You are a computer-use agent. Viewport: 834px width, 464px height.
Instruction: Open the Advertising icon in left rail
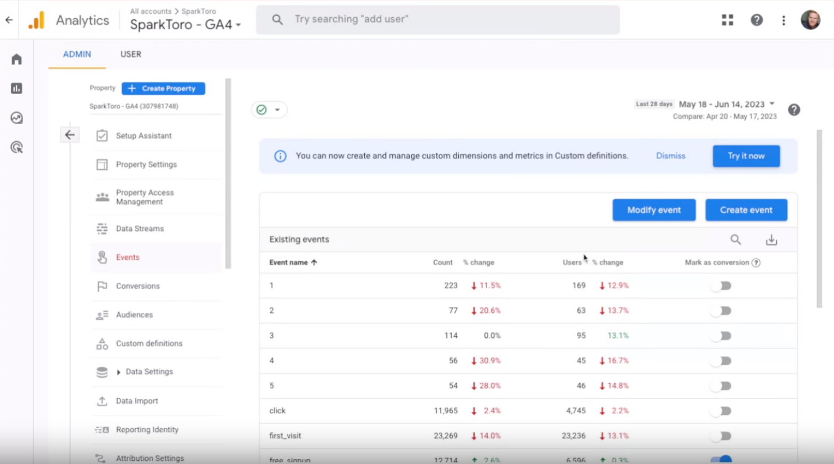tap(17, 147)
